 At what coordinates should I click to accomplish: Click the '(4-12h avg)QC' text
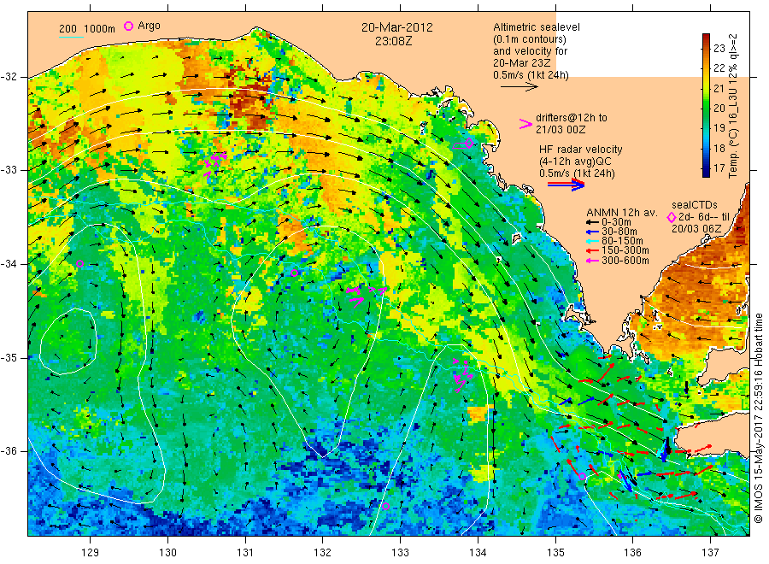coord(576,162)
